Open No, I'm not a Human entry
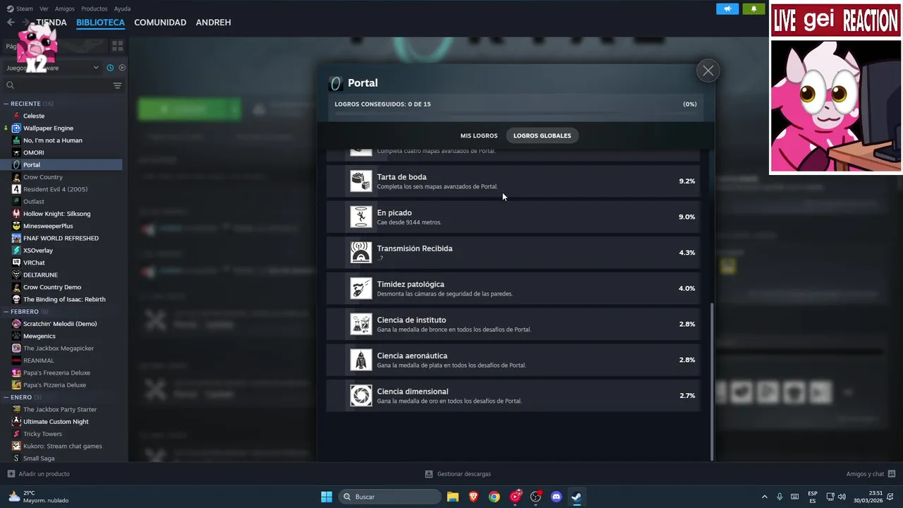The height and width of the screenshot is (508, 903). pyautogui.click(x=52, y=140)
